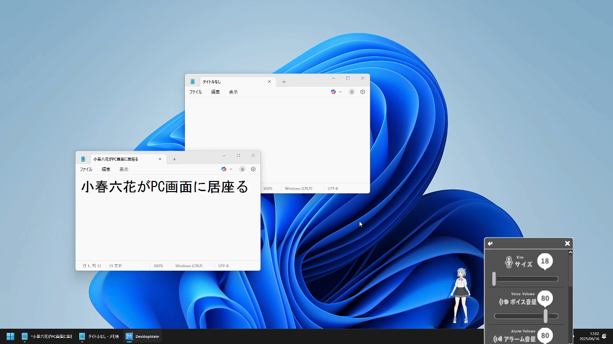Open 編集 menu in the 小春六花 Notepad

coord(106,169)
